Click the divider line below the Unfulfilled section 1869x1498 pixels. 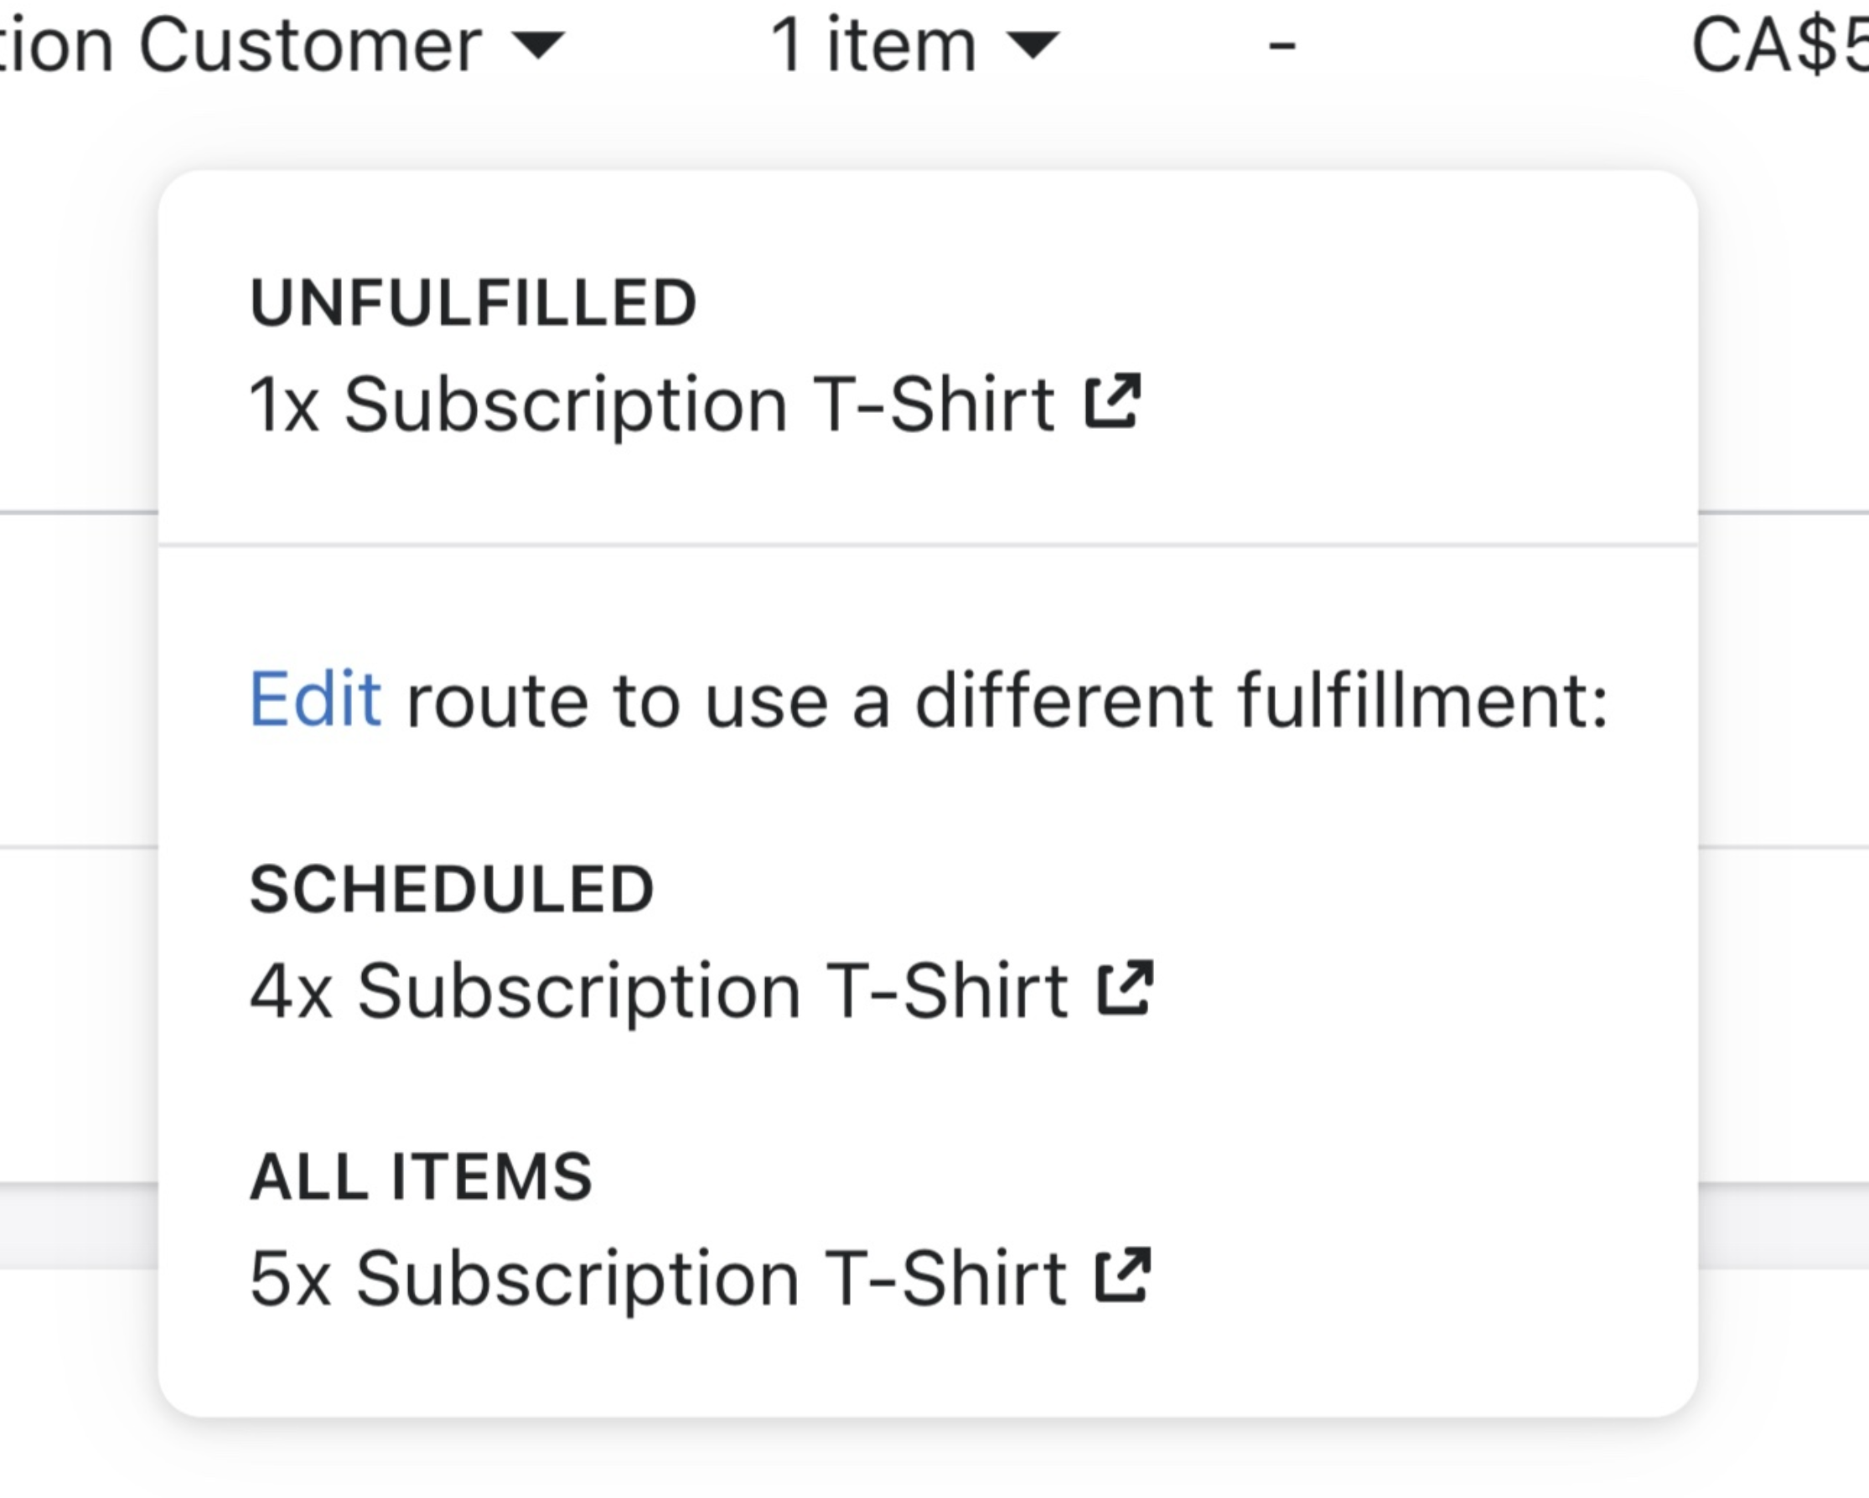tap(928, 545)
